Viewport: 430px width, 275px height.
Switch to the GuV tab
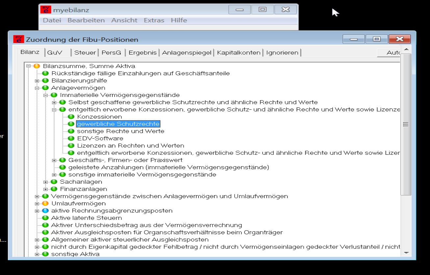pyautogui.click(x=59, y=53)
